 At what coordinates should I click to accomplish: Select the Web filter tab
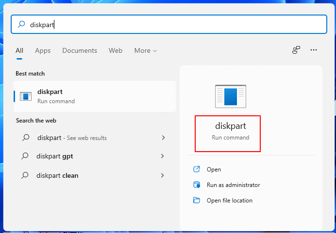[x=116, y=50]
